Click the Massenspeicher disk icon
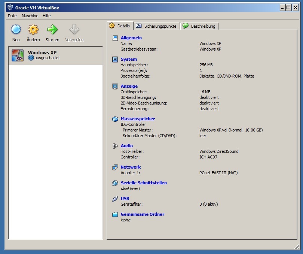 point(115,119)
